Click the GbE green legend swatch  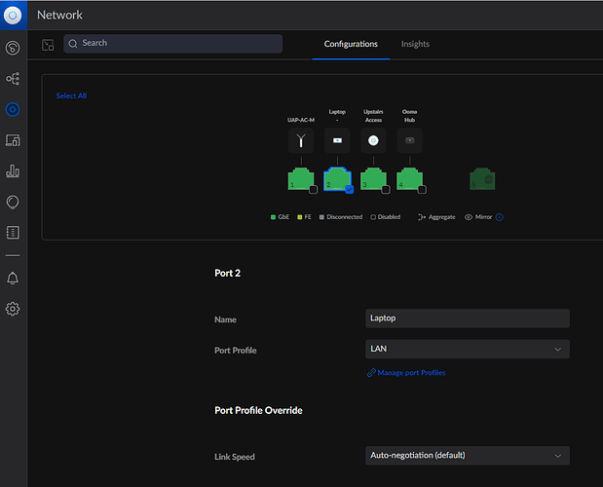tap(273, 217)
